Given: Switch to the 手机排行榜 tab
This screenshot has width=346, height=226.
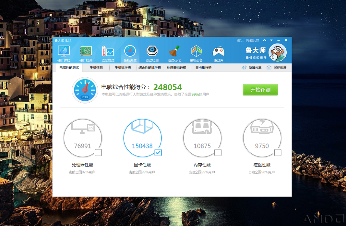Looking at the screenshot, I should coord(123,68).
